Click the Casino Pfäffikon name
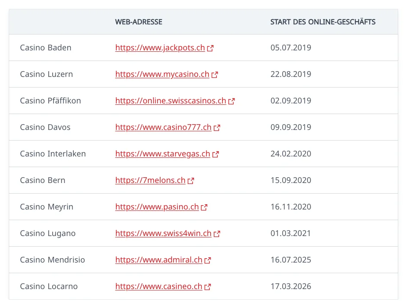 50,101
